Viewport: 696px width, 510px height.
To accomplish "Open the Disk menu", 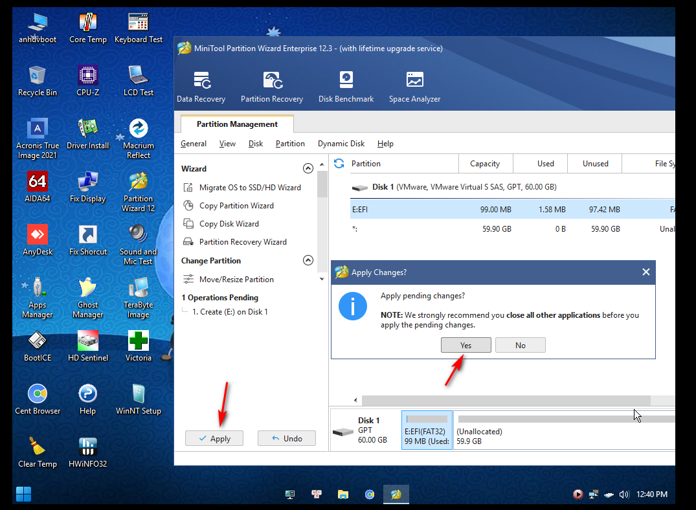I will [x=256, y=144].
